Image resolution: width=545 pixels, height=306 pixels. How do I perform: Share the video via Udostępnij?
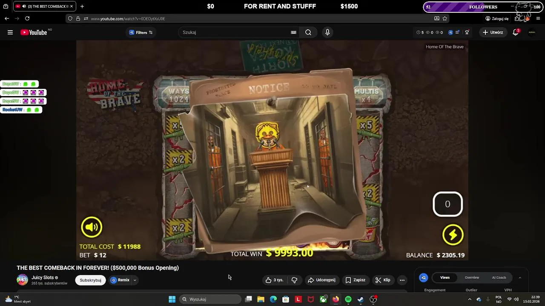321,280
